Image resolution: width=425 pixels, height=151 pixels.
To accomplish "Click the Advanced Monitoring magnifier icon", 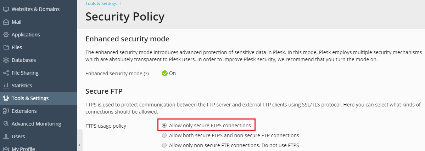I will tap(6, 124).
